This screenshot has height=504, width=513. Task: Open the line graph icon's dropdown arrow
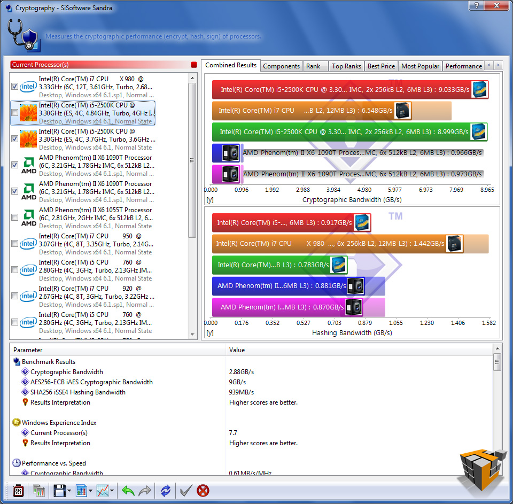point(112,491)
